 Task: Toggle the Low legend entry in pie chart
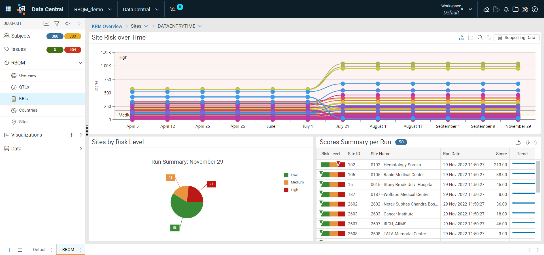(x=291, y=175)
